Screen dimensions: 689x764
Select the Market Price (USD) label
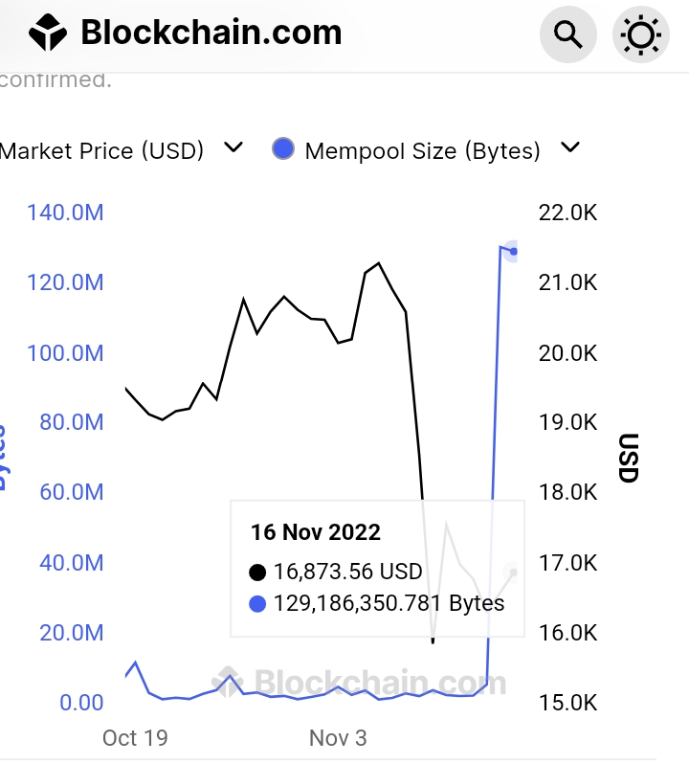(x=102, y=150)
